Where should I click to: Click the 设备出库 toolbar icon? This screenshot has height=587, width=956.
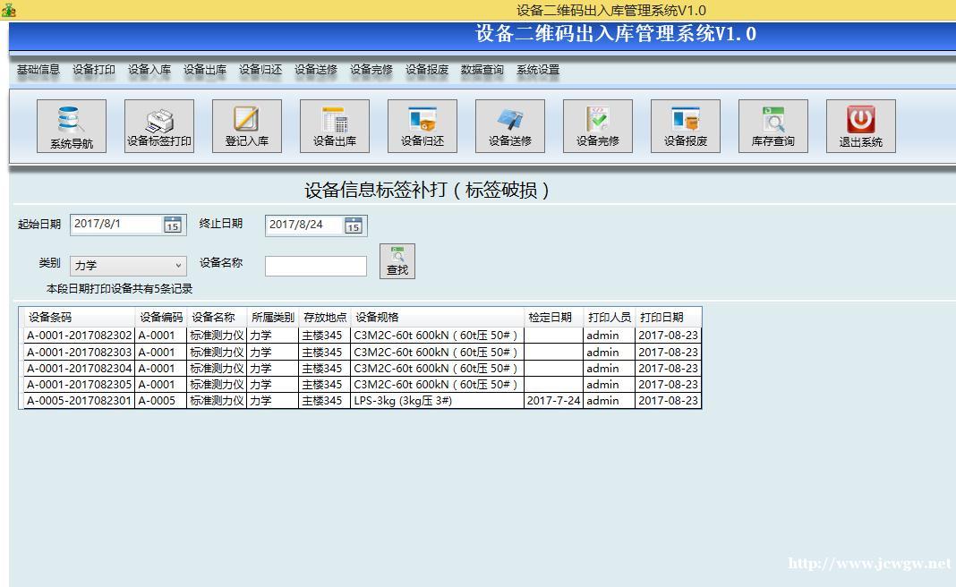pyautogui.click(x=334, y=125)
